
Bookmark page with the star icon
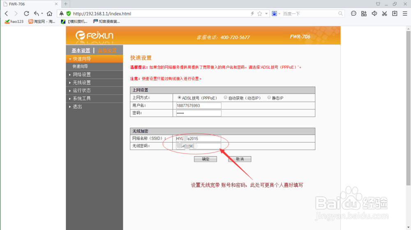(259, 14)
